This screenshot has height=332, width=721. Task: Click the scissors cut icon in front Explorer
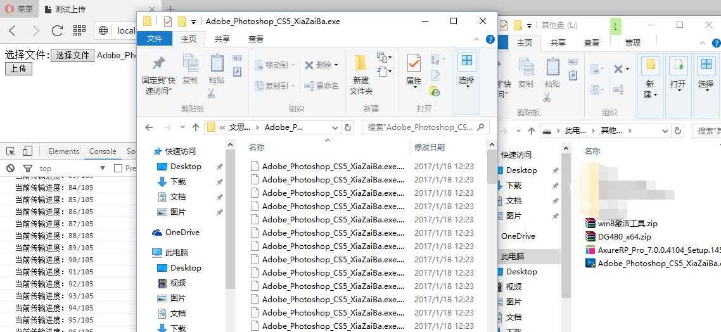pos(211,93)
